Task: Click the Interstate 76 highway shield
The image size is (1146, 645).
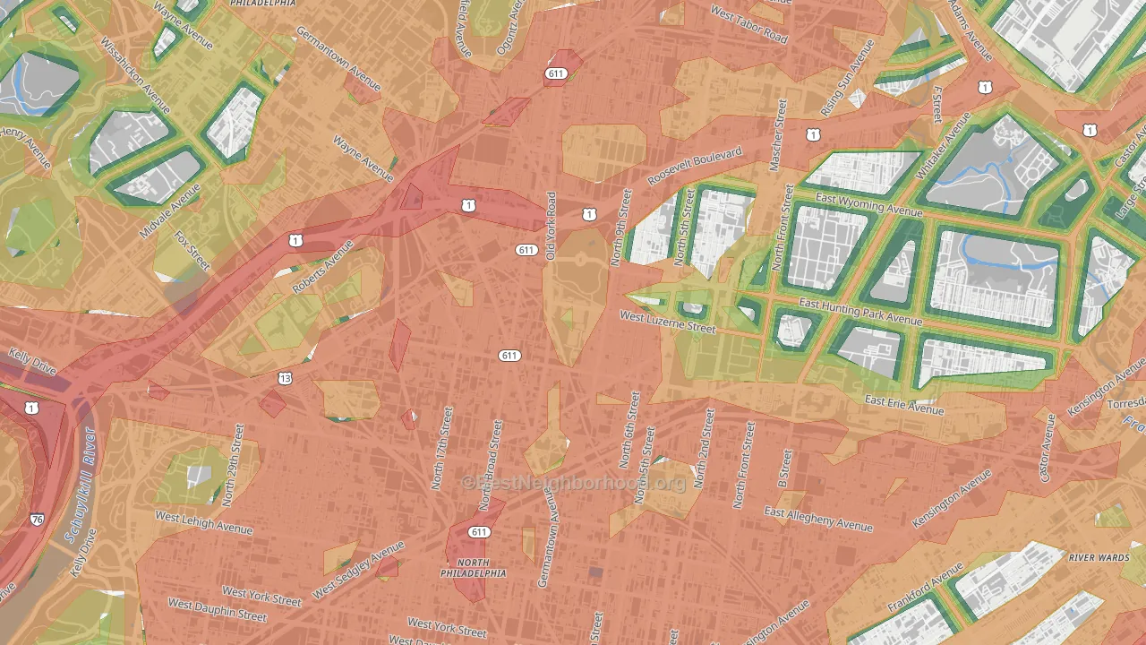Action: click(x=37, y=520)
